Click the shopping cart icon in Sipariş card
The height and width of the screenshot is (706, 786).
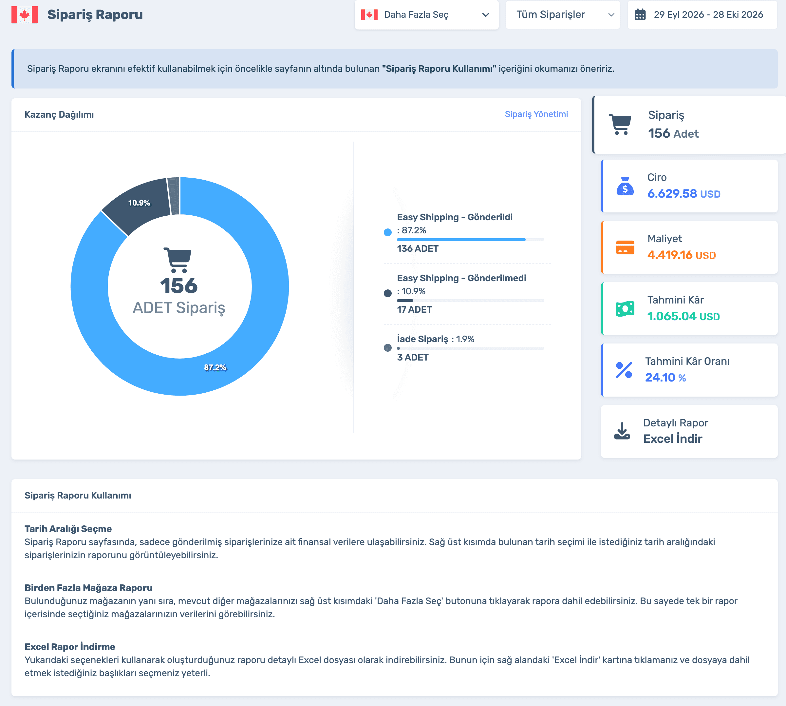tap(620, 125)
